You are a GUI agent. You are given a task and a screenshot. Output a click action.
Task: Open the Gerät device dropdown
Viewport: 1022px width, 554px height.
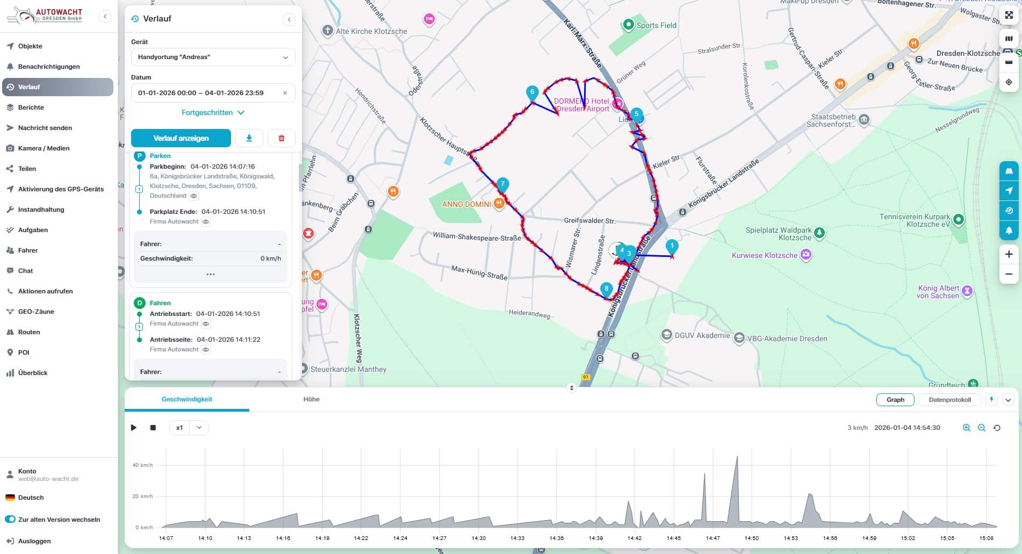point(213,57)
